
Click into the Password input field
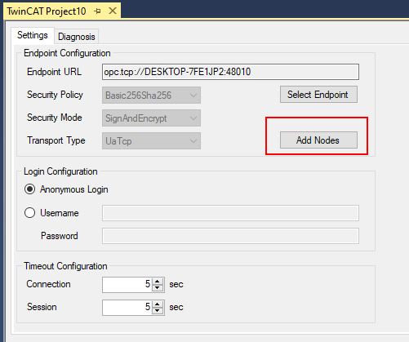click(x=230, y=236)
